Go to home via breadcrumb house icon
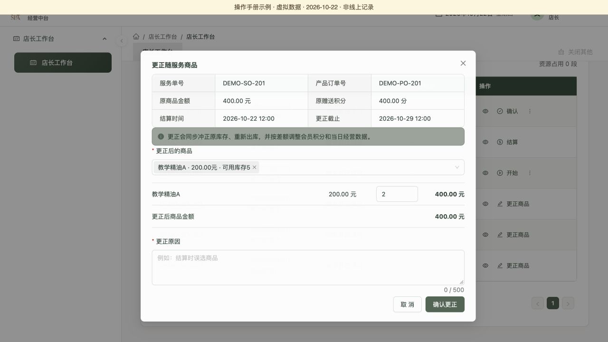This screenshot has width=608, height=342. [136, 37]
